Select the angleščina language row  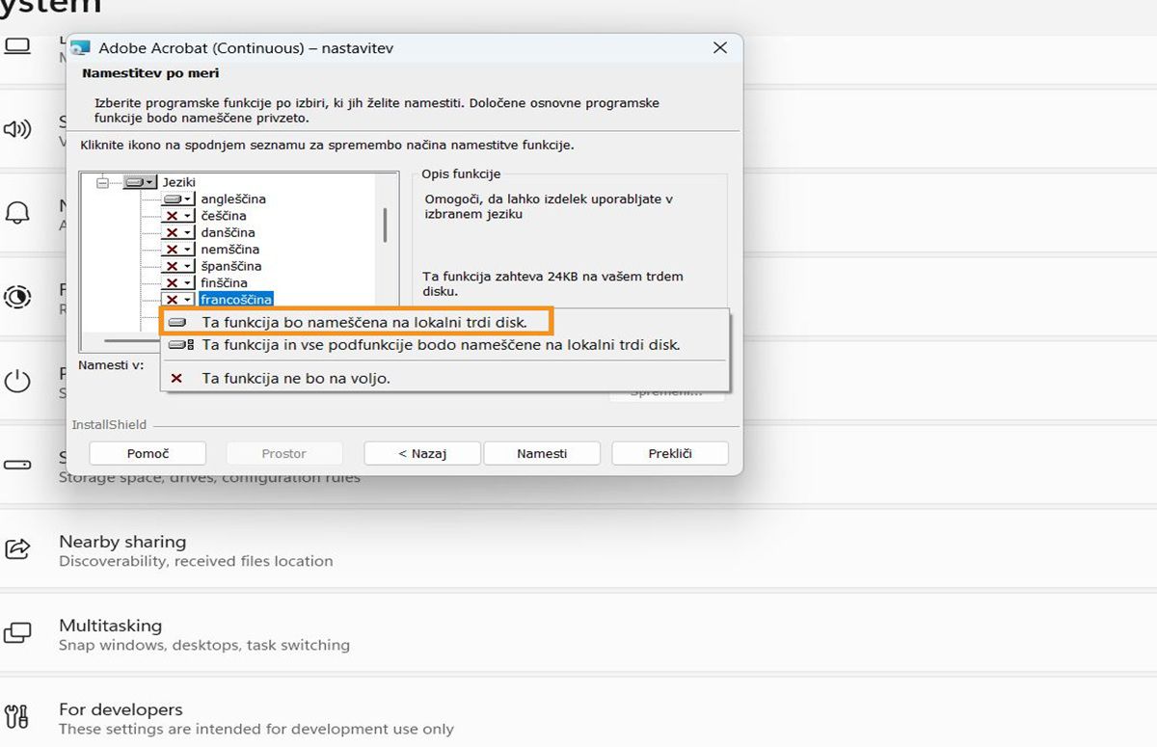(233, 199)
